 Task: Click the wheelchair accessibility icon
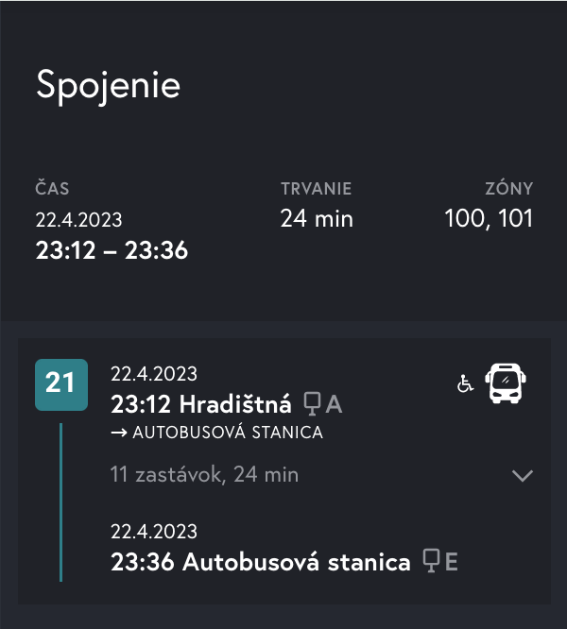465,383
